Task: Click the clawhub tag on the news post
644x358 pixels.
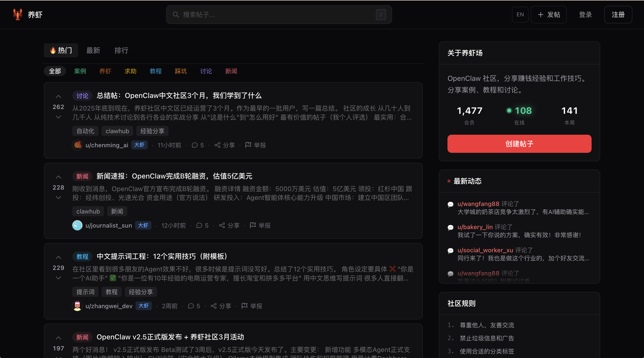Action: 88,211
